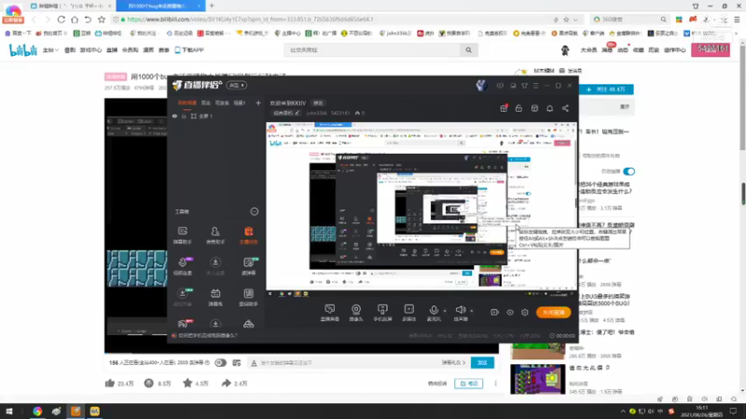This screenshot has width=746, height=419.
Task: Expand speaker options arrow
Action: point(472,311)
